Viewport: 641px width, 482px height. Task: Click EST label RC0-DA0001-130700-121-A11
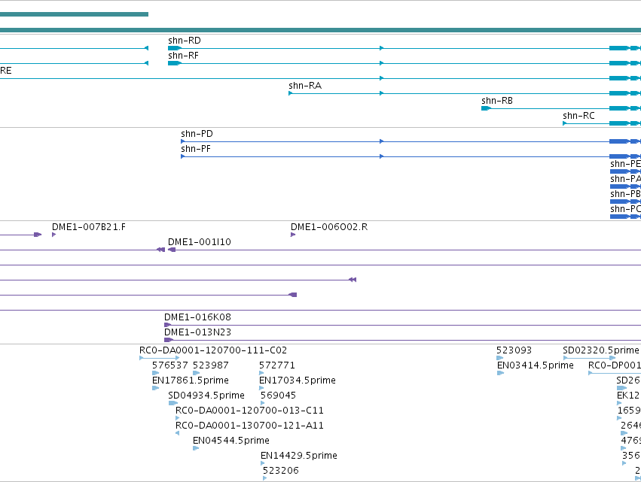249,426
